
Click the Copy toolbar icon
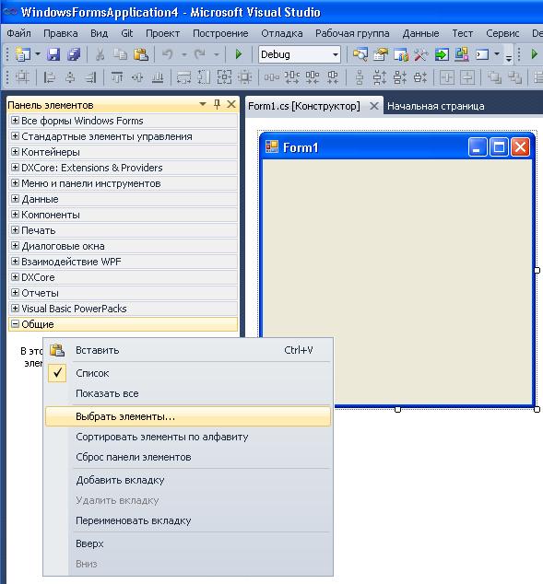point(120,54)
